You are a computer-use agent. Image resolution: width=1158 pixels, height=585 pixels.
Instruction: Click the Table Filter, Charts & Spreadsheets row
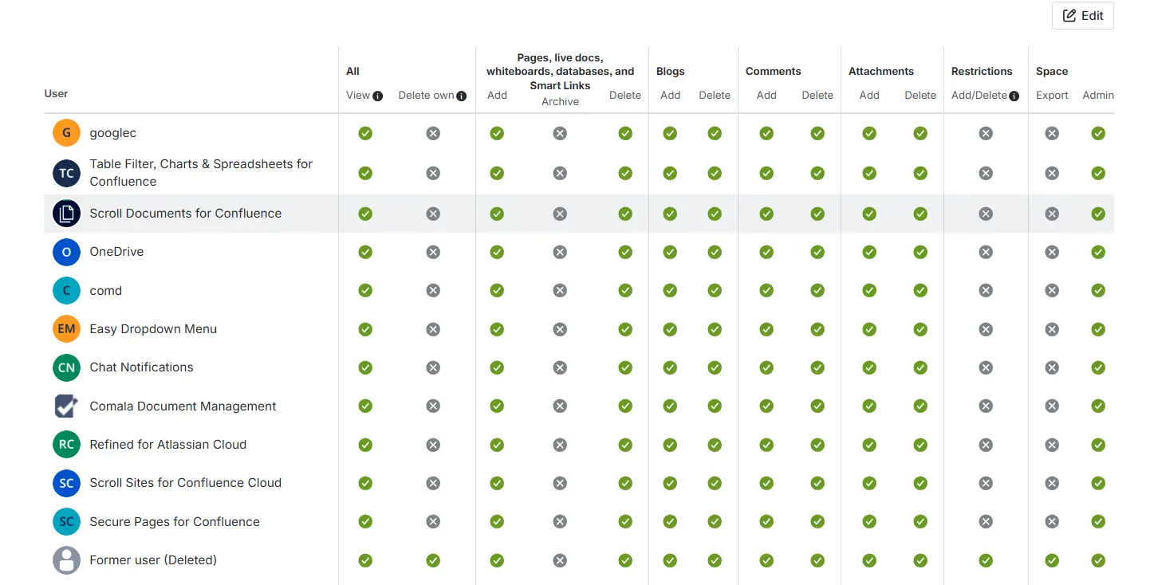click(201, 173)
